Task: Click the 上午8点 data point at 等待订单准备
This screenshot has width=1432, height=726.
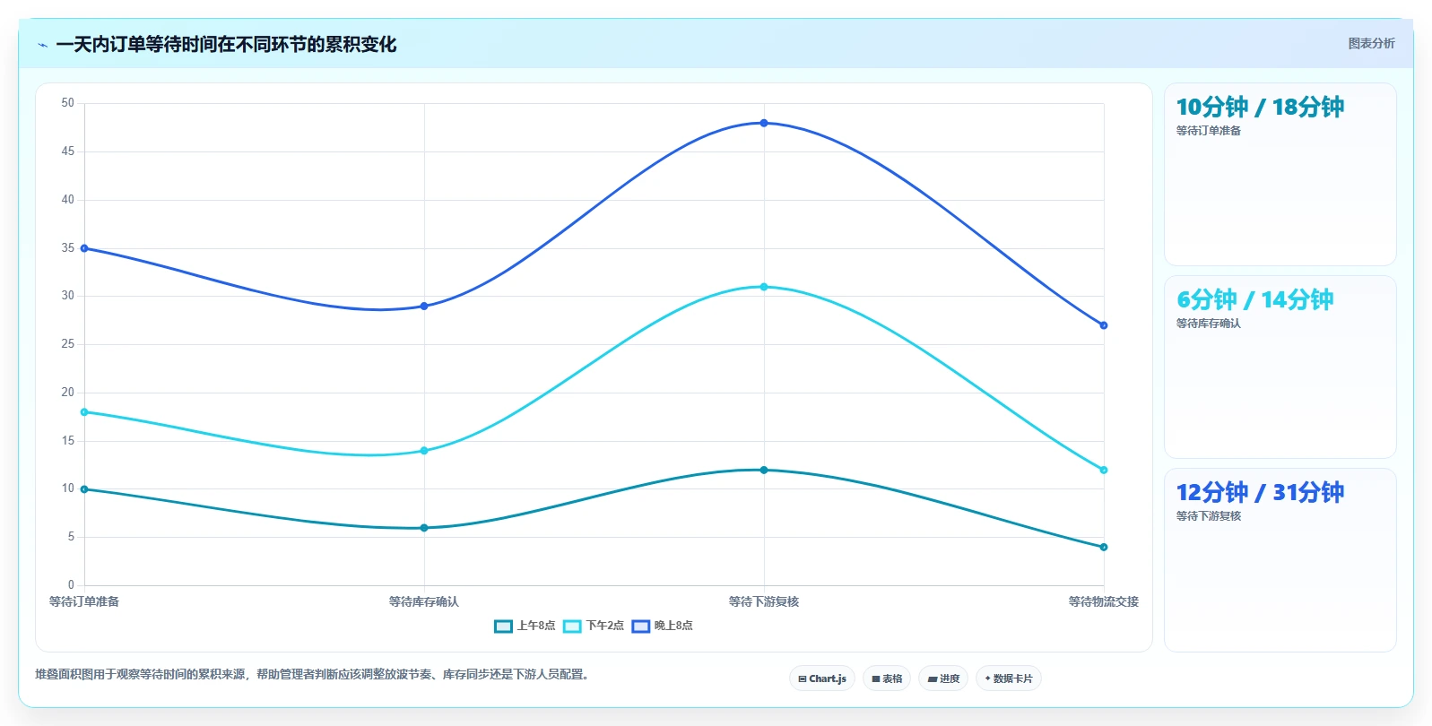Action: (x=84, y=489)
